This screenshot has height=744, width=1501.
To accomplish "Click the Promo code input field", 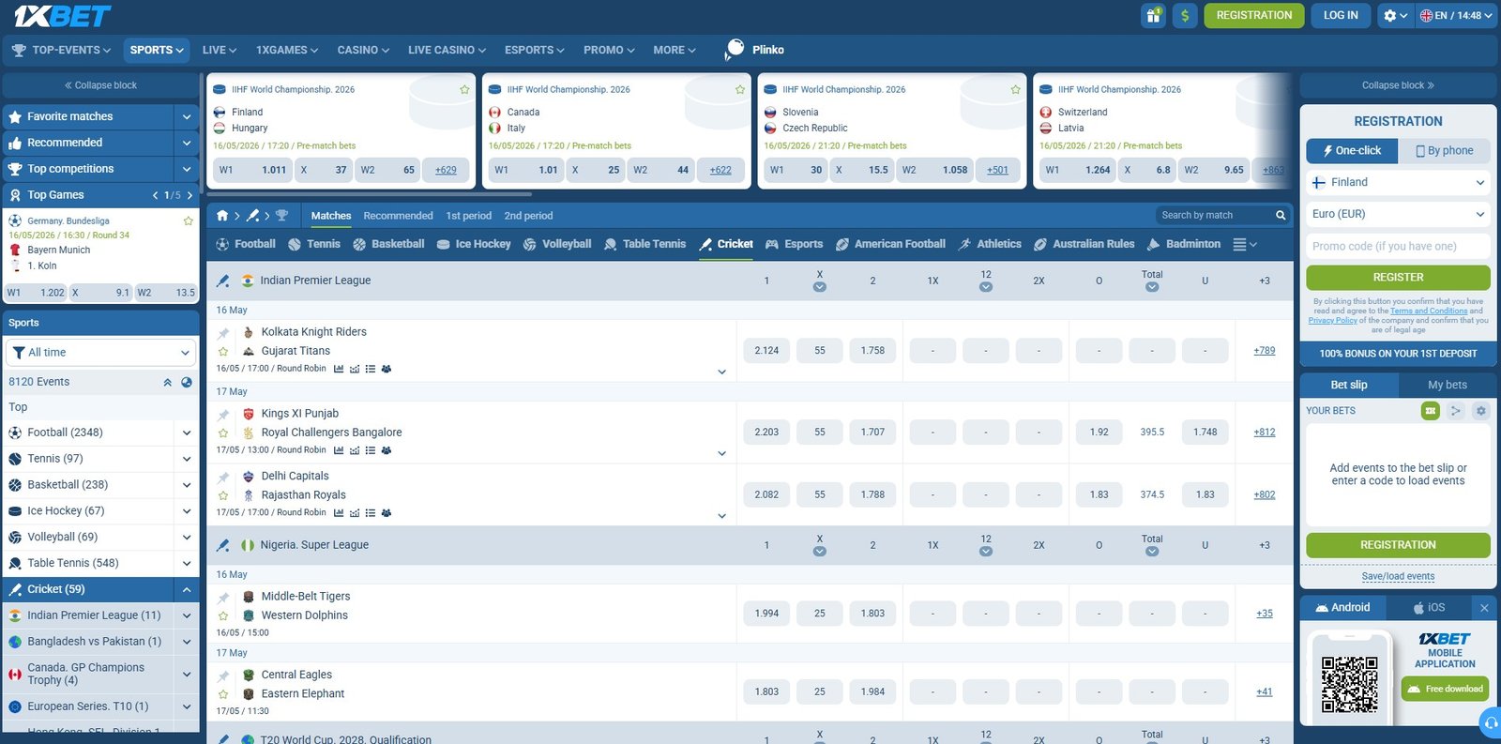I will coord(1398,247).
